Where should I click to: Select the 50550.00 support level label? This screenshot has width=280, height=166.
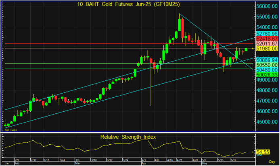(267, 64)
